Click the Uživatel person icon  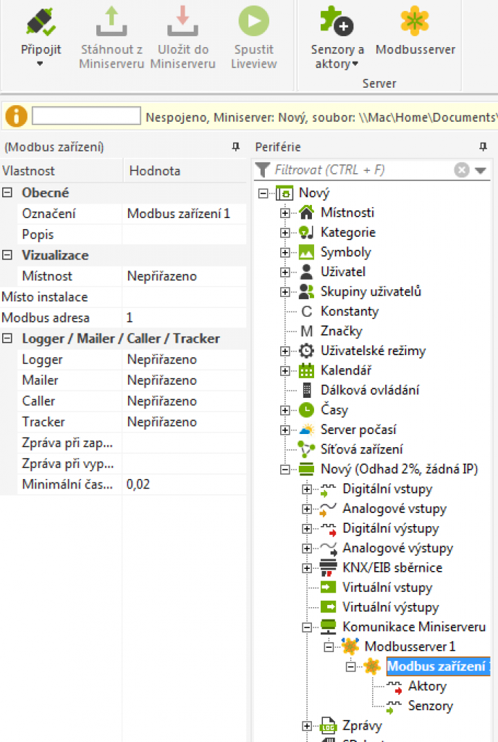(306, 272)
